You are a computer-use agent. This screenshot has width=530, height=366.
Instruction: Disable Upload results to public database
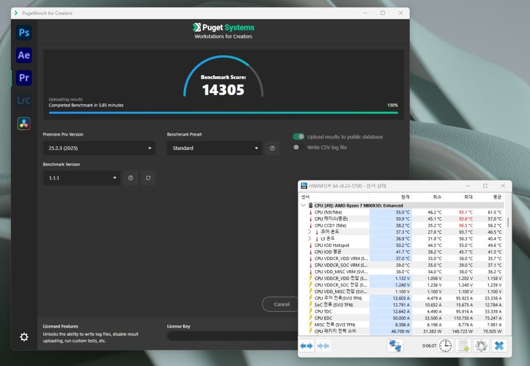tap(298, 137)
